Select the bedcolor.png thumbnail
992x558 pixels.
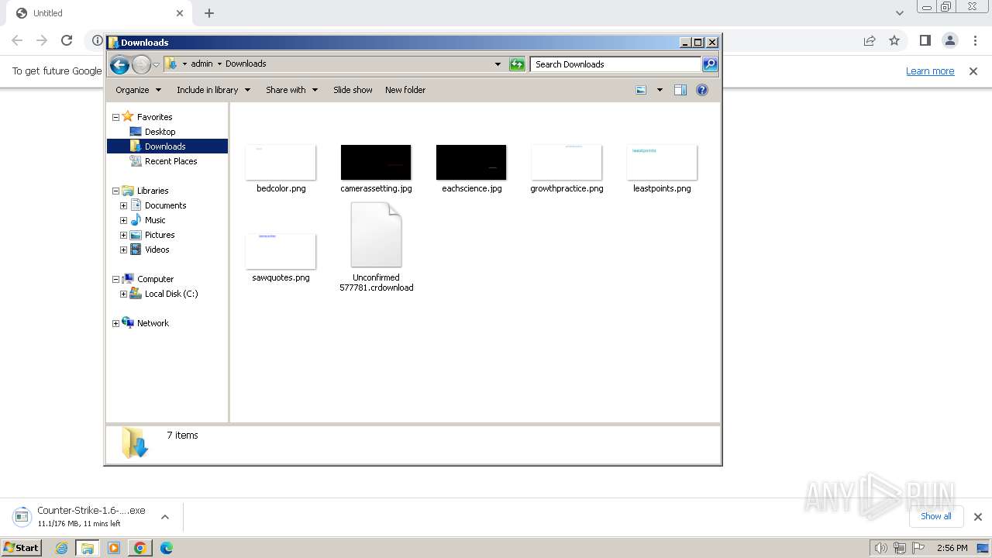[281, 162]
